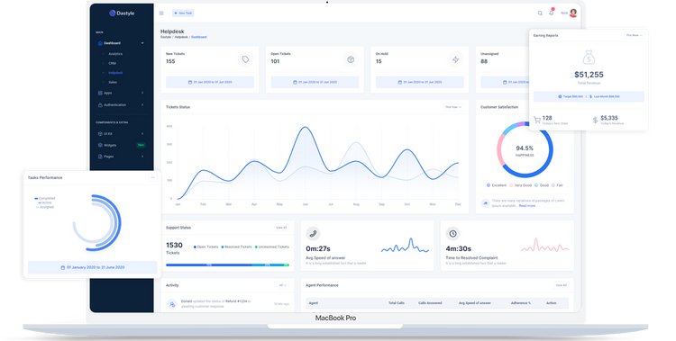676x341 pixels.
Task: Click the 94.5% happiness donut chart
Action: pyautogui.click(x=525, y=149)
